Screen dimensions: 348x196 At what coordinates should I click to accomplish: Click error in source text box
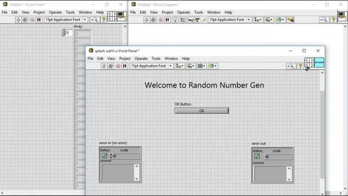(x=117, y=172)
